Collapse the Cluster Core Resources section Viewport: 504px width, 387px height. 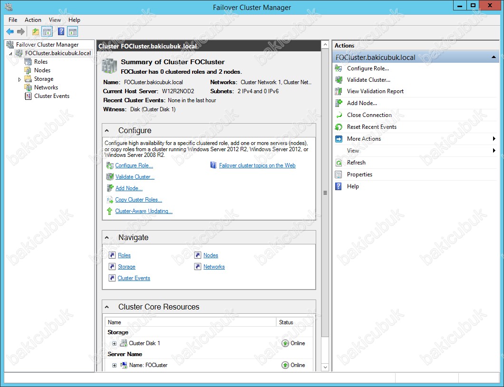tap(107, 307)
